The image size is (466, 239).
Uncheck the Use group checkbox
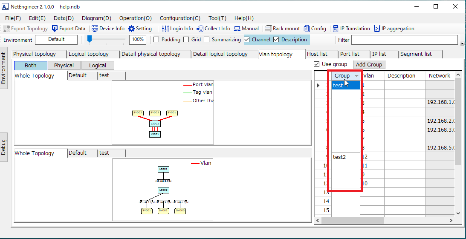316,64
